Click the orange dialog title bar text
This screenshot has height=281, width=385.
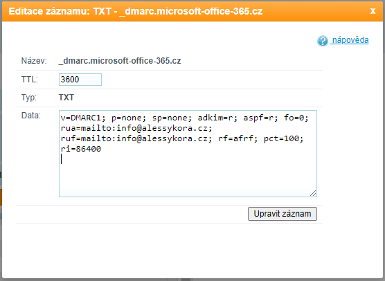click(136, 11)
